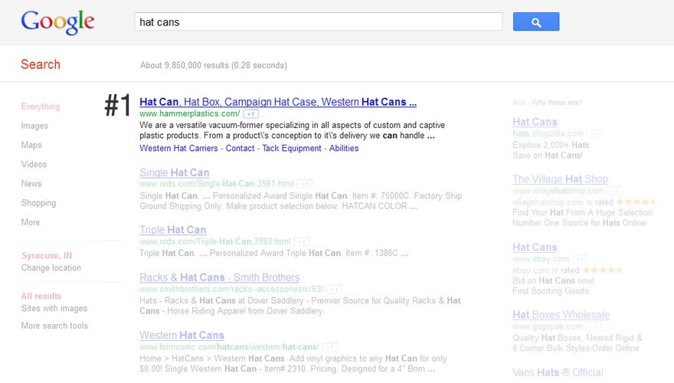Viewport: 674px width, 383px height.
Task: Click villagehatshop.com rated stars link
Action: 635,202
